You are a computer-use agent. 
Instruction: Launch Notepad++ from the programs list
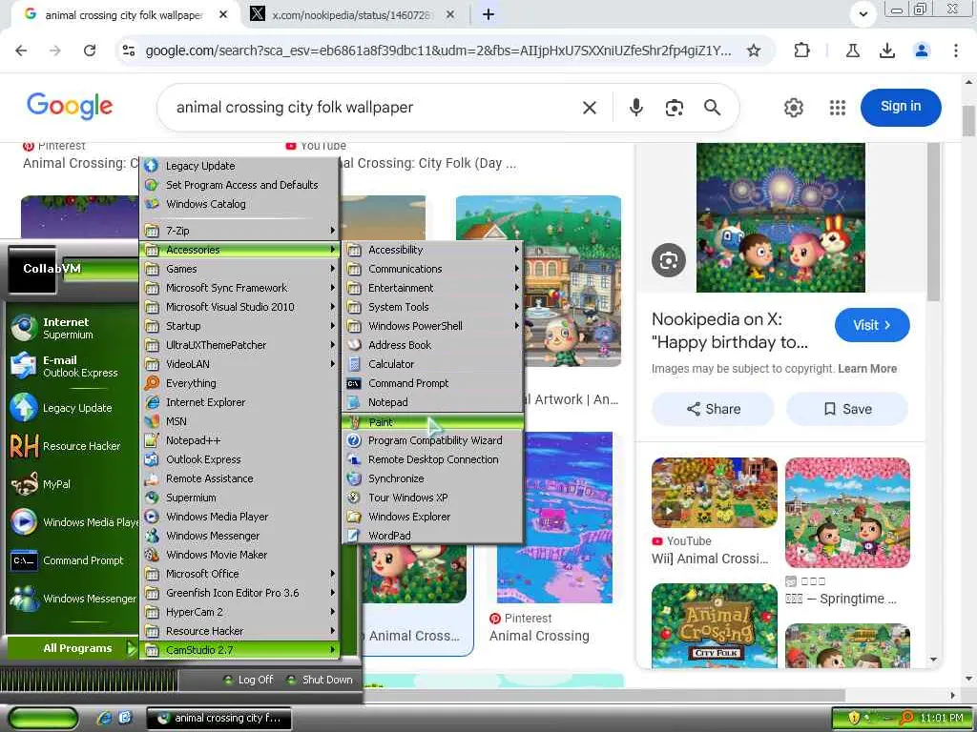point(239,440)
